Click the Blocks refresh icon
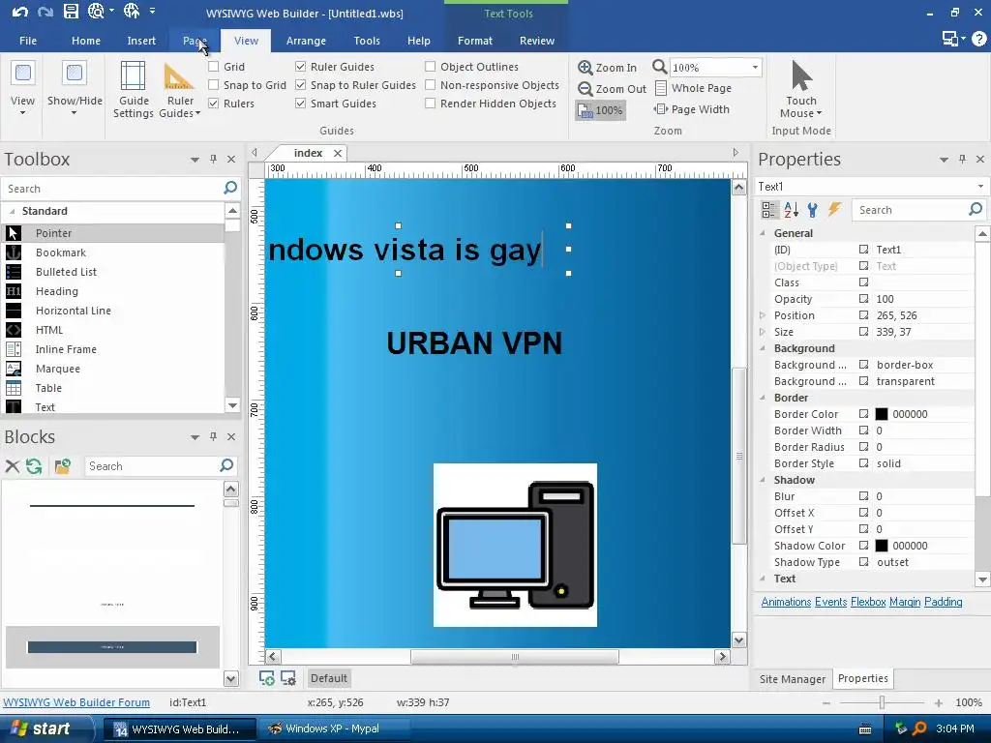The image size is (991, 743). coord(34,466)
